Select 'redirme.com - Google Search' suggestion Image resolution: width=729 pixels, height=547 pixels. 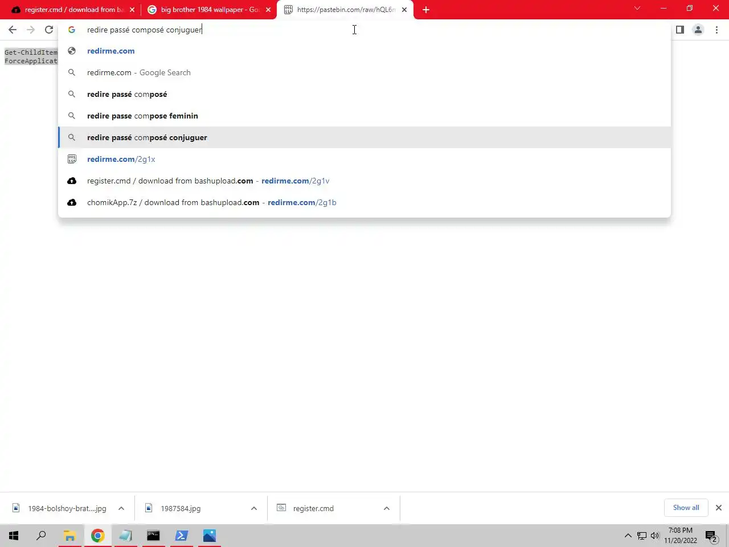tap(364, 72)
